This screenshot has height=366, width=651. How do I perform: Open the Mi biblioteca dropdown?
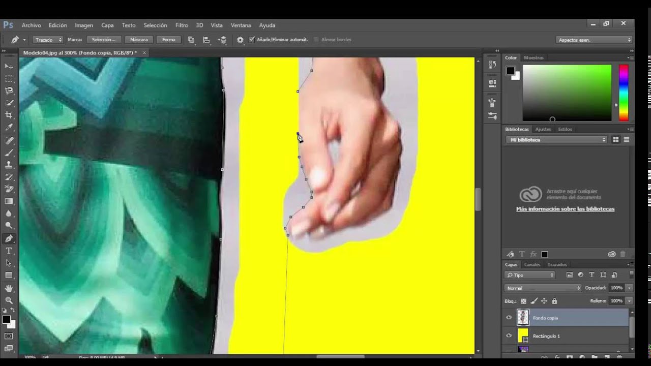click(x=557, y=140)
